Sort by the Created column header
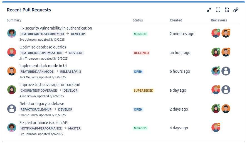The width and height of the screenshot is (247, 144). pos(176,20)
